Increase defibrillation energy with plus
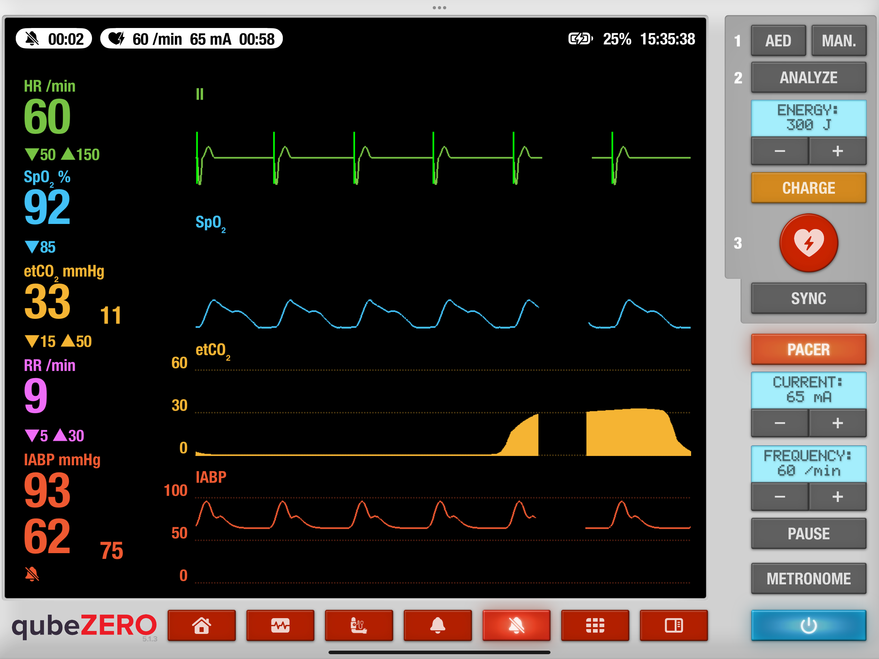The height and width of the screenshot is (659, 879). tap(837, 151)
